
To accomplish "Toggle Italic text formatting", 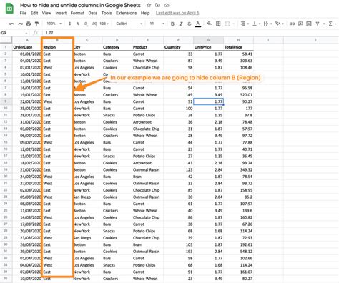I will [181, 24].
